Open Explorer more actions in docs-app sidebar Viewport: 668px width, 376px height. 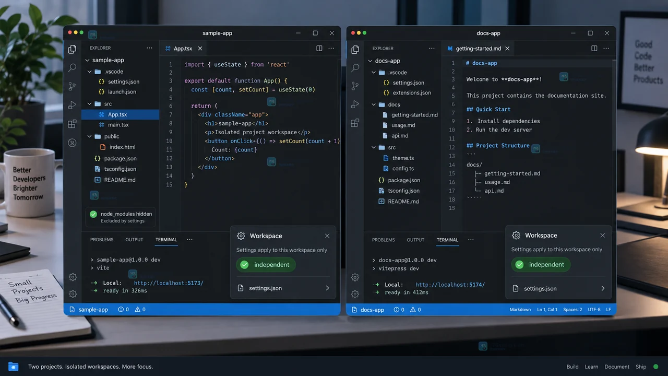tap(432, 48)
